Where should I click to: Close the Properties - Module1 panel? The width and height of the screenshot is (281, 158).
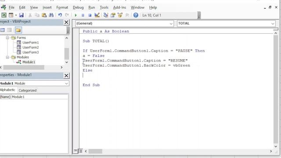66,75
